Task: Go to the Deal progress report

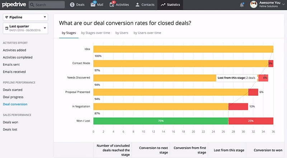Action: [x=13, y=97]
